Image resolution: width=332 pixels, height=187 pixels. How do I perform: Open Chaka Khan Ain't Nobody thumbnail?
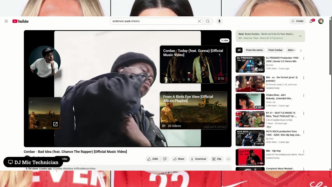250,102
